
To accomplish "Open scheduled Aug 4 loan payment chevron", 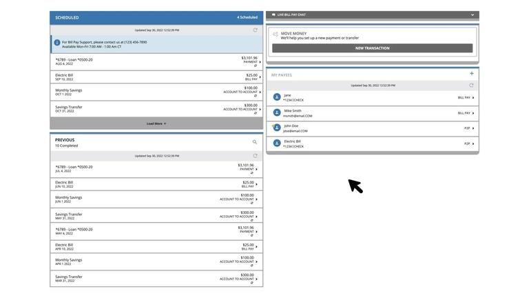I will (260, 62).
